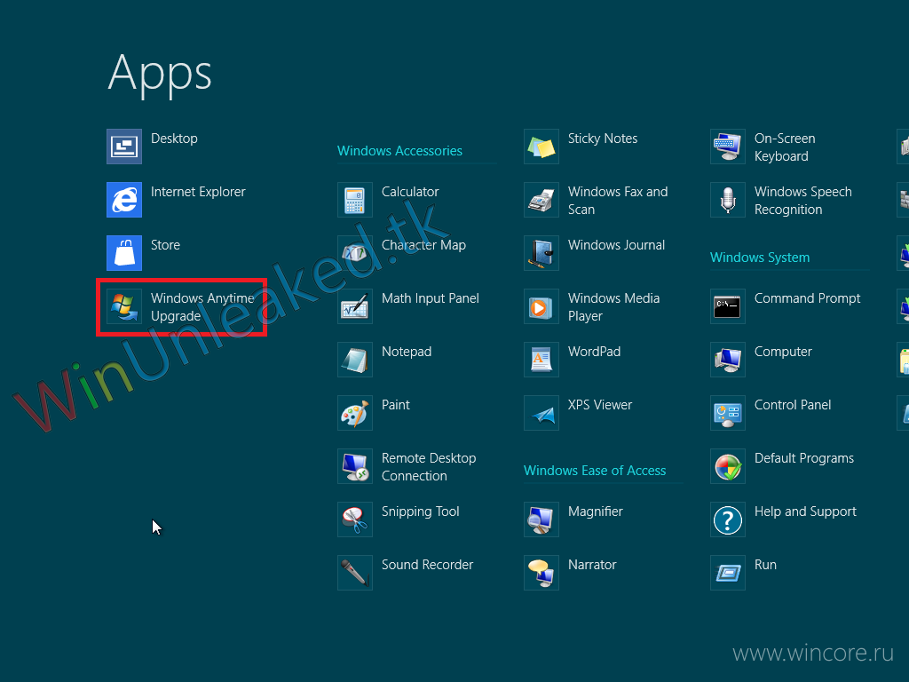Click the Command Prompt label
This screenshot has height=682, width=909.
click(x=807, y=298)
